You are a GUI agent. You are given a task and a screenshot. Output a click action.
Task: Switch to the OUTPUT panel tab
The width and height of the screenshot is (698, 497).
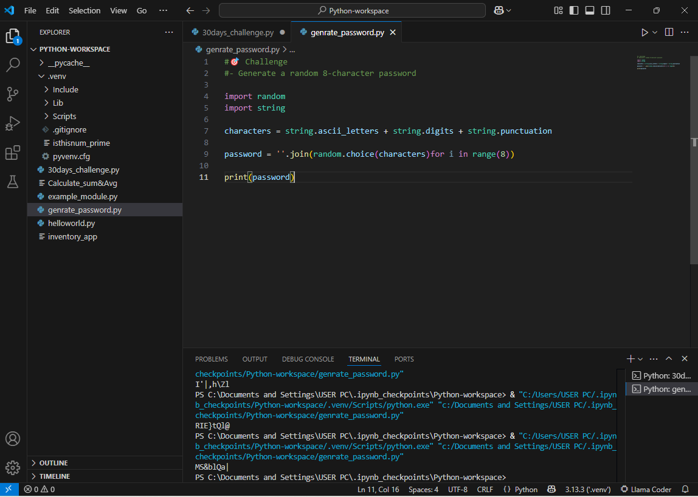[x=255, y=359]
